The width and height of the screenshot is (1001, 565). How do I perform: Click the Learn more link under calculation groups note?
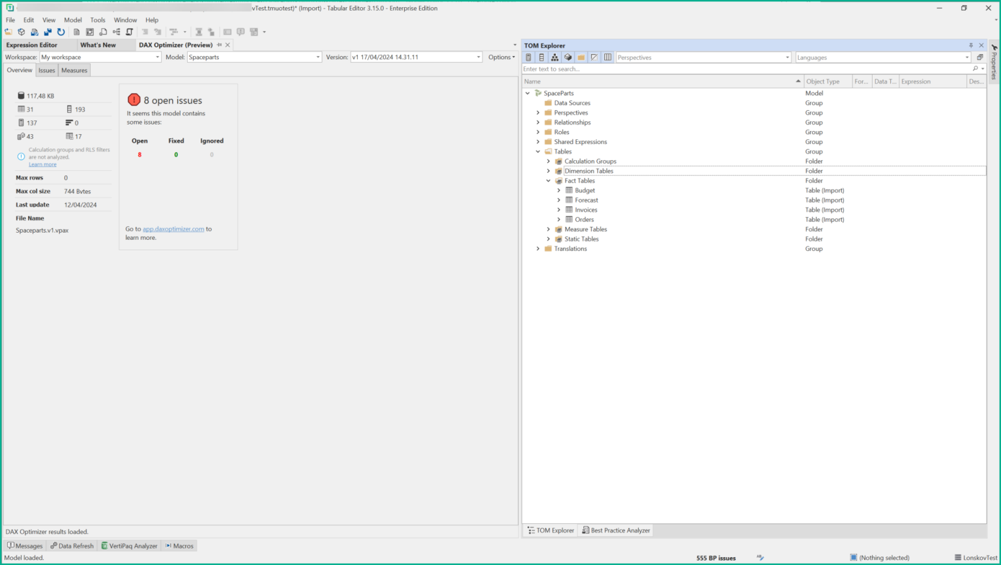[42, 164]
